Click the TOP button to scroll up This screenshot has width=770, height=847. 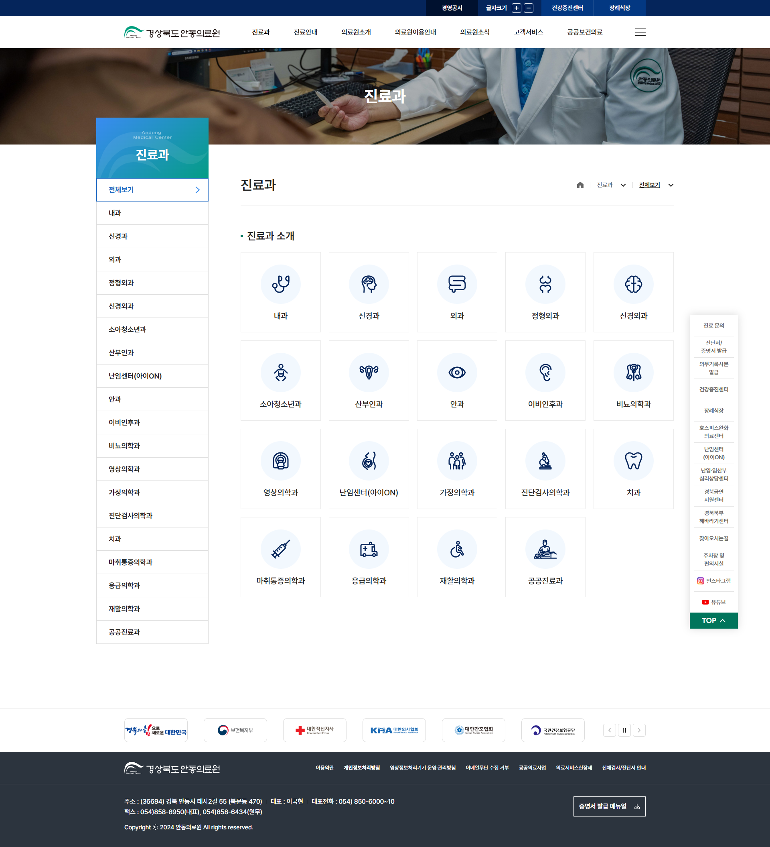point(713,621)
